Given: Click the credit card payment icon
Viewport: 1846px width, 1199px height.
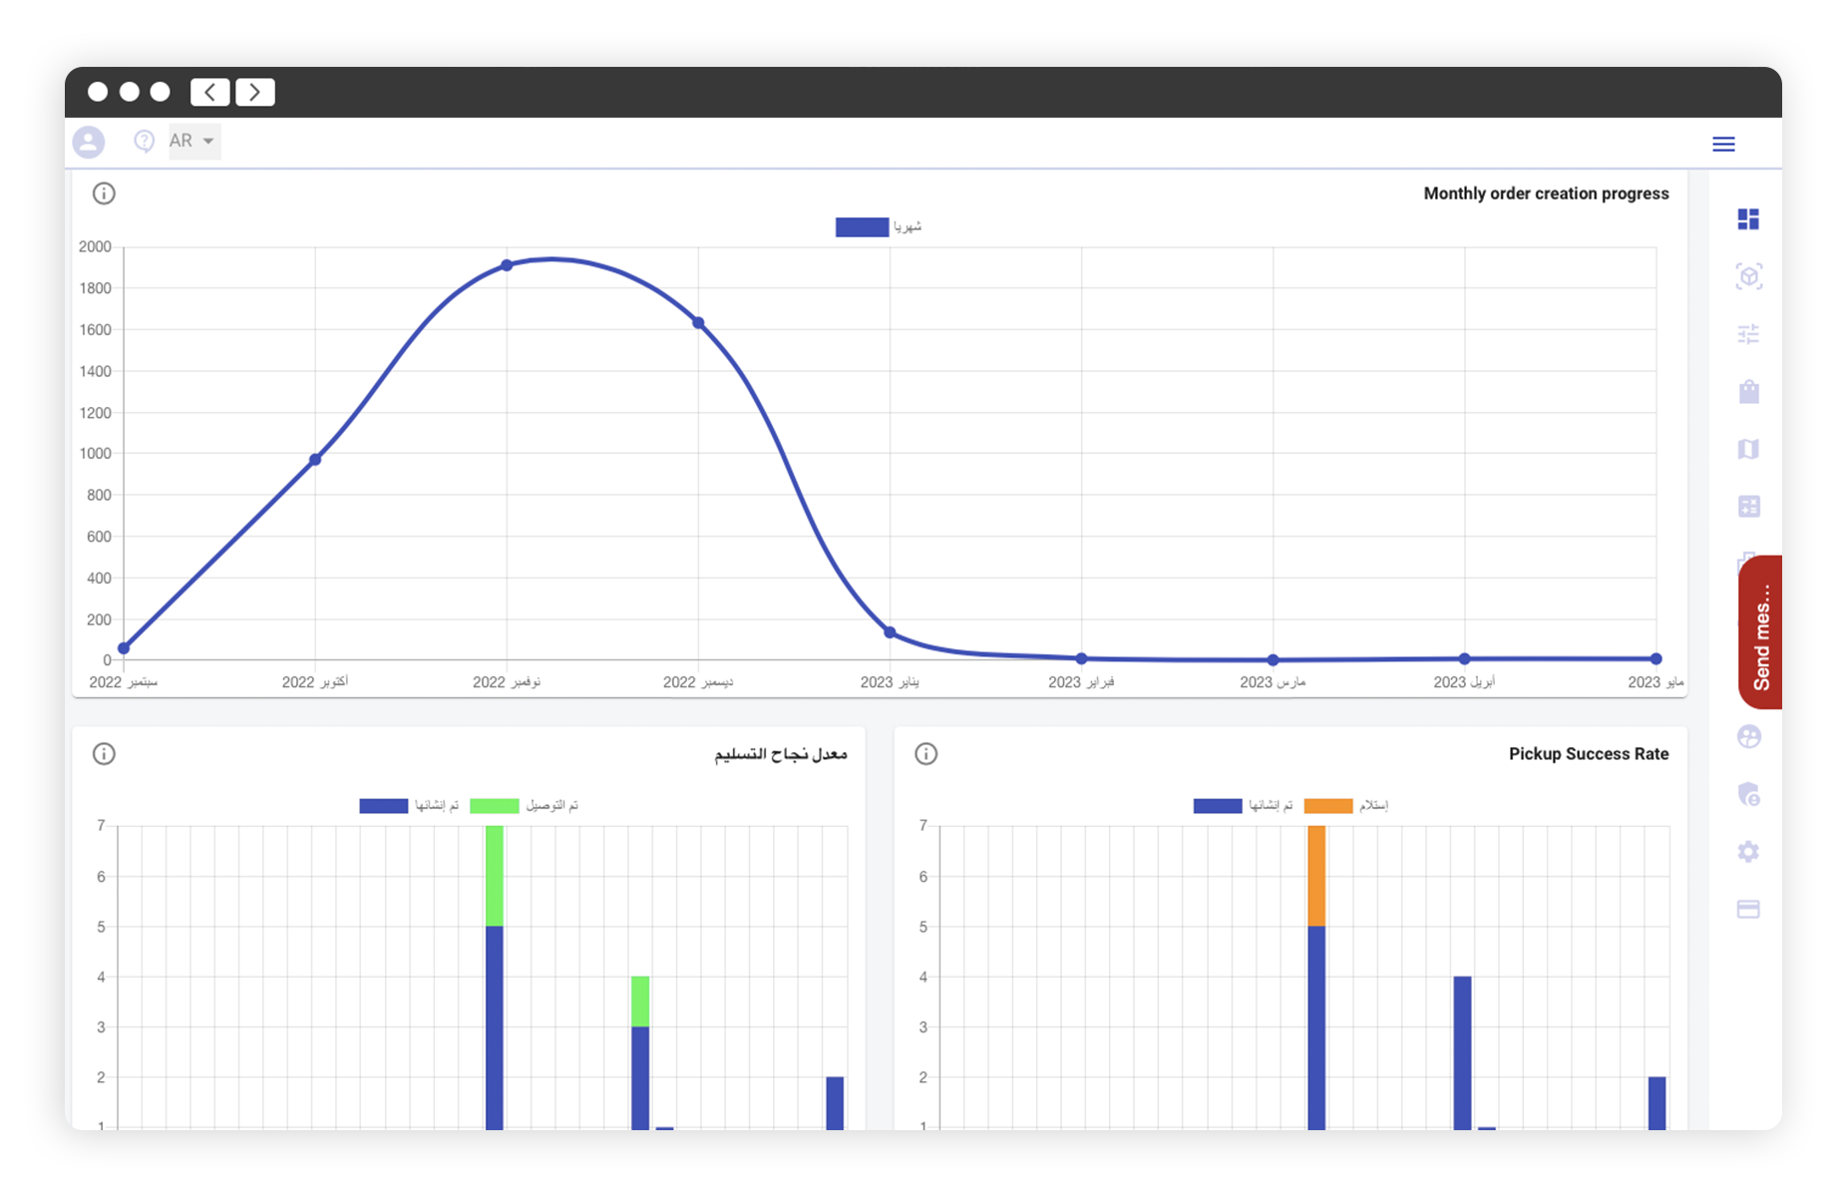Looking at the screenshot, I should pyautogui.click(x=1747, y=909).
